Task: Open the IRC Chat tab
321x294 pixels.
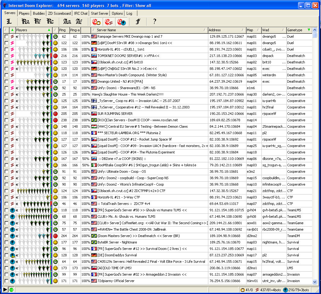Action: pyautogui.click(x=81, y=13)
